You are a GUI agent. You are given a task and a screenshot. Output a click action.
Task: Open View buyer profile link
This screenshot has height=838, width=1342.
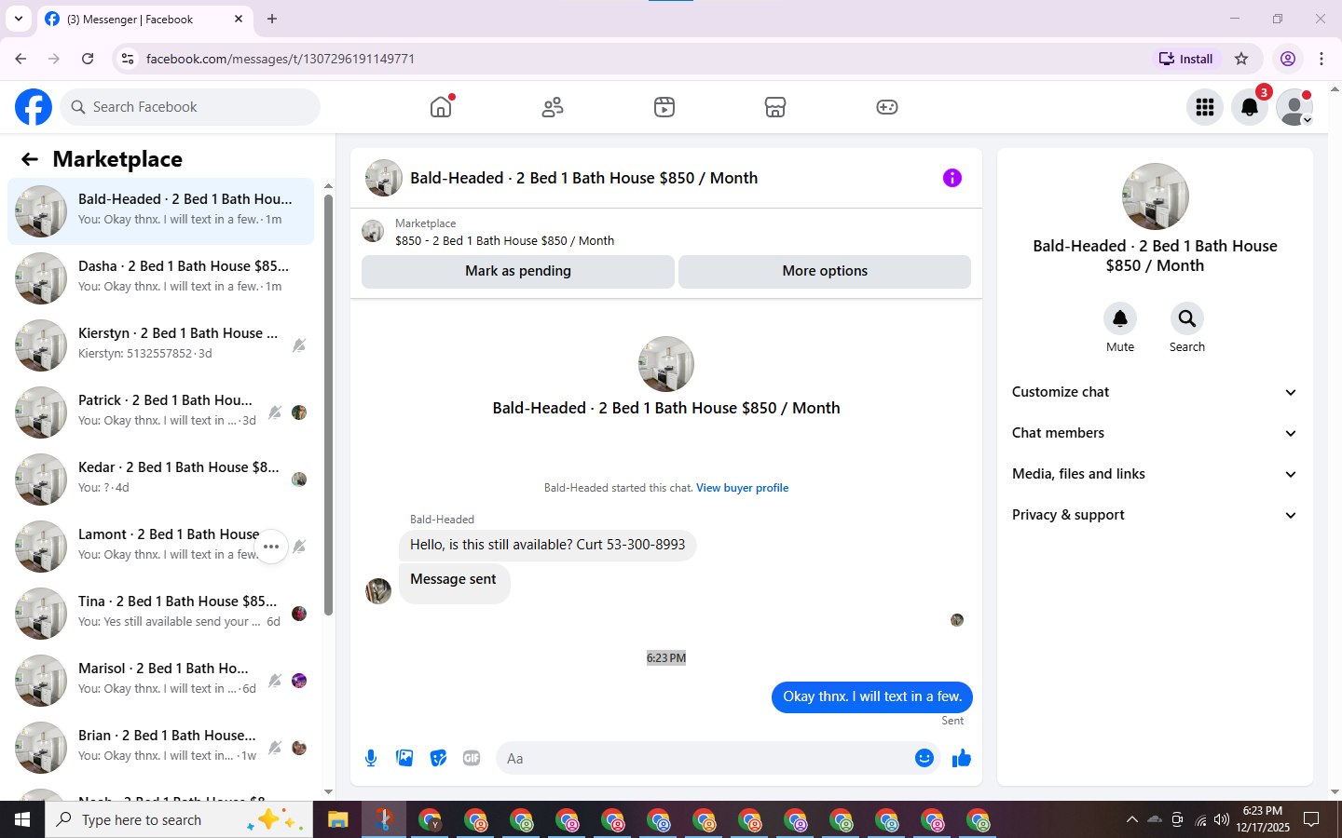pos(742,488)
